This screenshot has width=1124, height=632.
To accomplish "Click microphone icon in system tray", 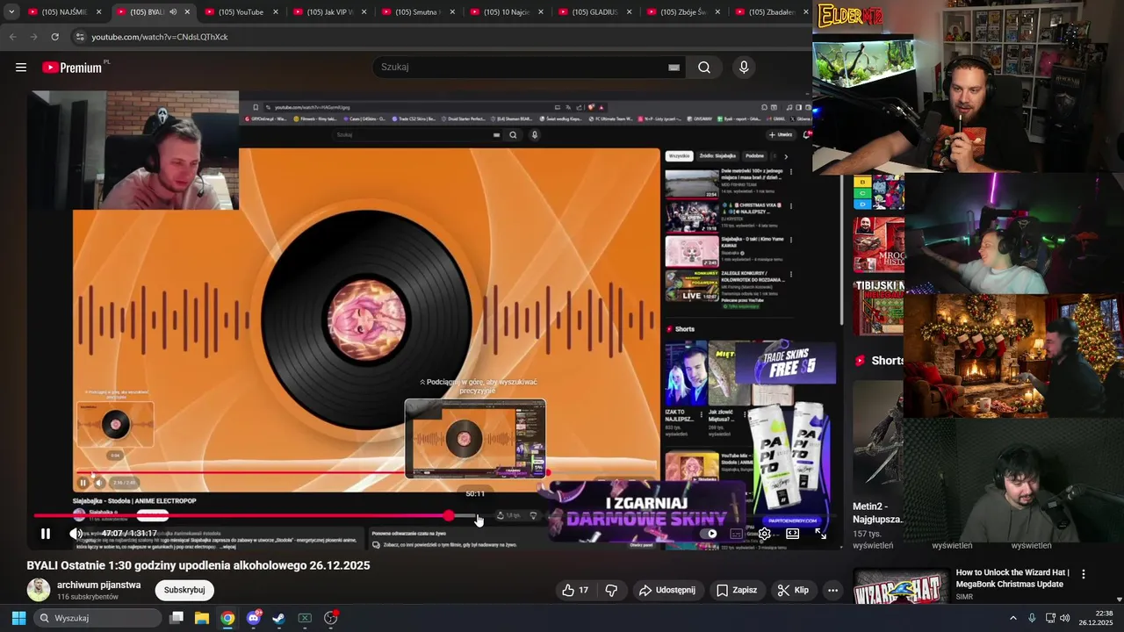I will (x=1032, y=618).
